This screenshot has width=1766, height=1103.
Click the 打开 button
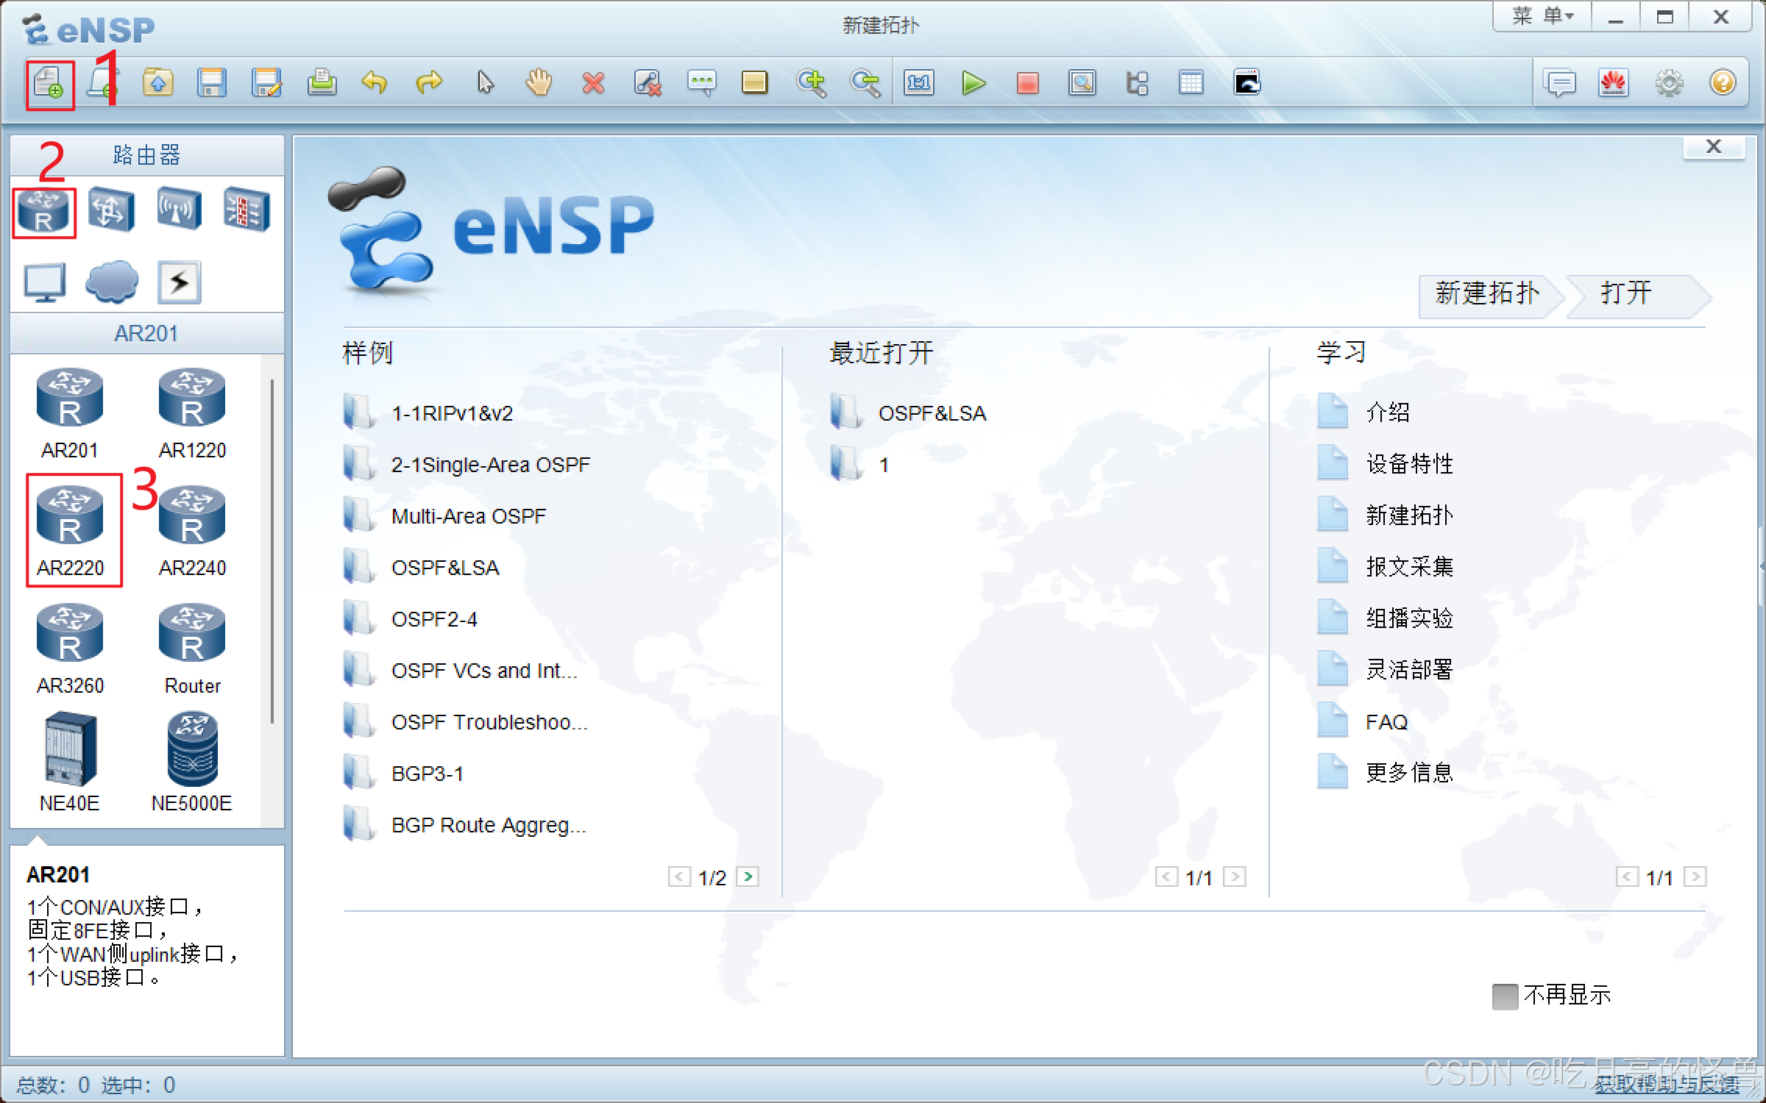(x=1628, y=294)
